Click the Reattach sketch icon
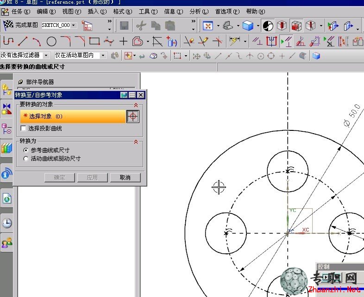Image resolution: width=364 pixels, height=297 pixels. coord(87,26)
